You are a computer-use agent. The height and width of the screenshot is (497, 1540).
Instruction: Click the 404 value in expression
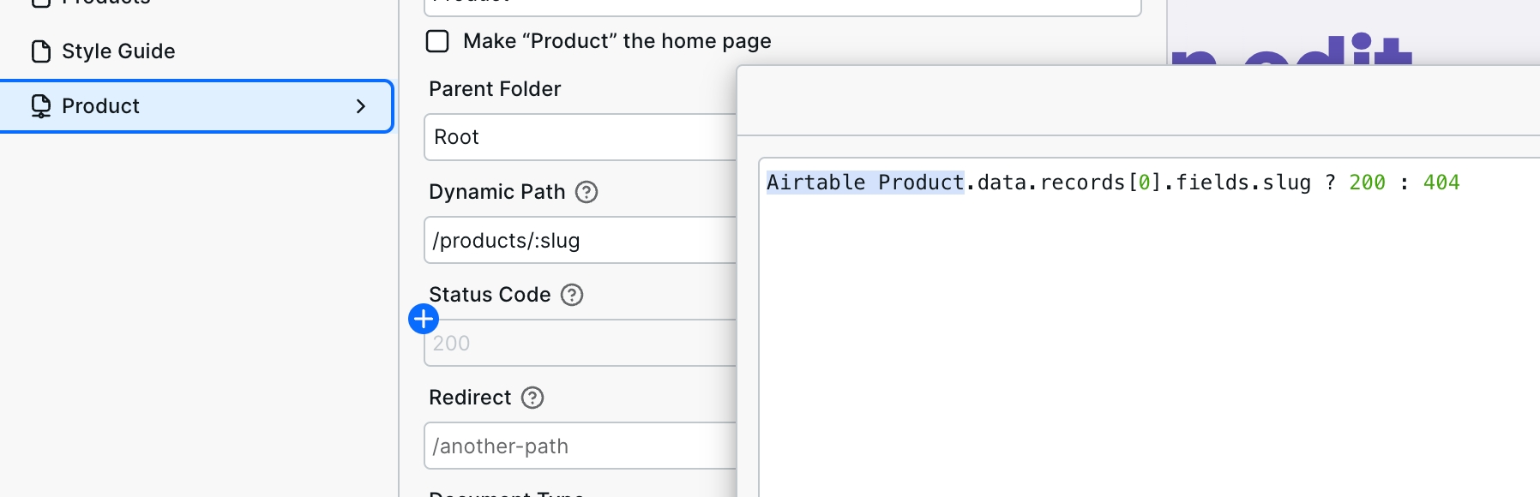click(x=1441, y=183)
